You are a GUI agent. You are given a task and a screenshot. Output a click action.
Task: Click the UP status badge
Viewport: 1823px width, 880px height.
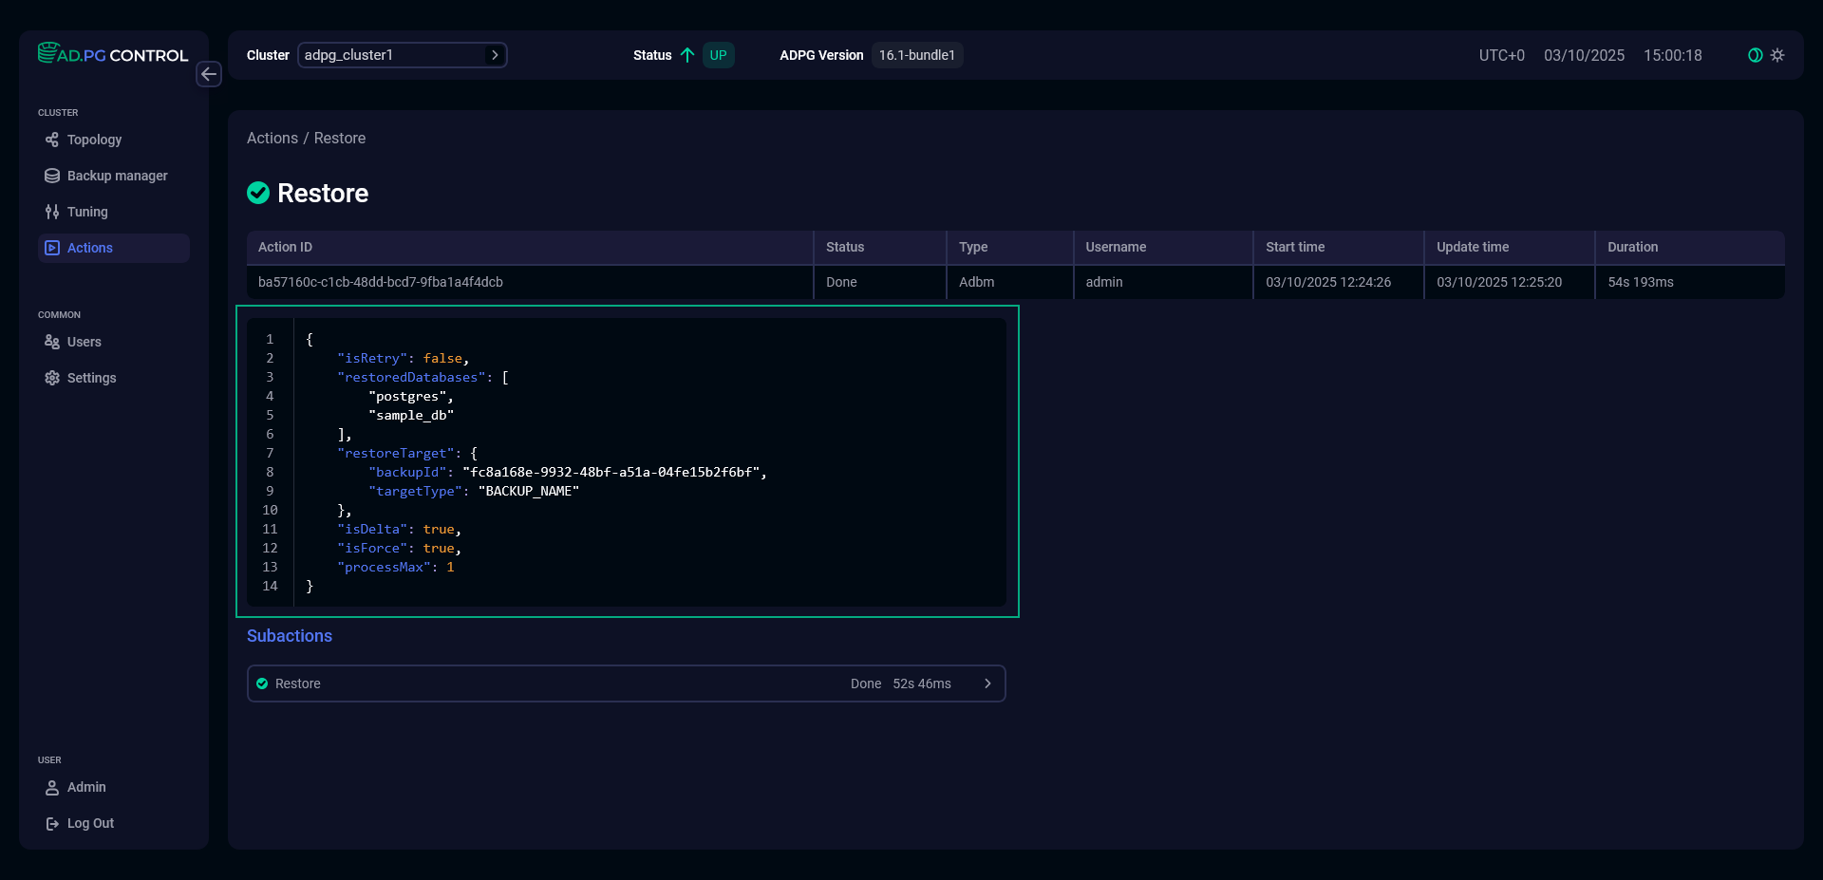click(x=719, y=55)
